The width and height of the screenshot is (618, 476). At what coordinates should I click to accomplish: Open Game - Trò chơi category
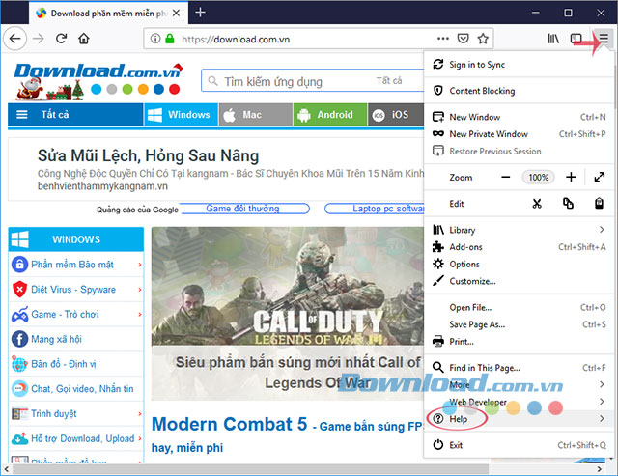[76, 314]
